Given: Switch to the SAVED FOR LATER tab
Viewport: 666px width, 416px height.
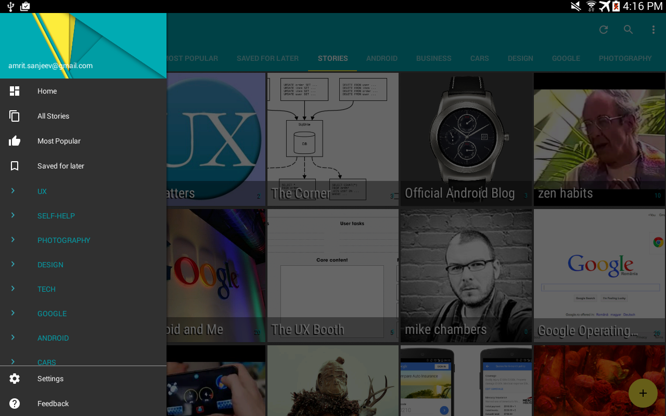Looking at the screenshot, I should (x=267, y=58).
